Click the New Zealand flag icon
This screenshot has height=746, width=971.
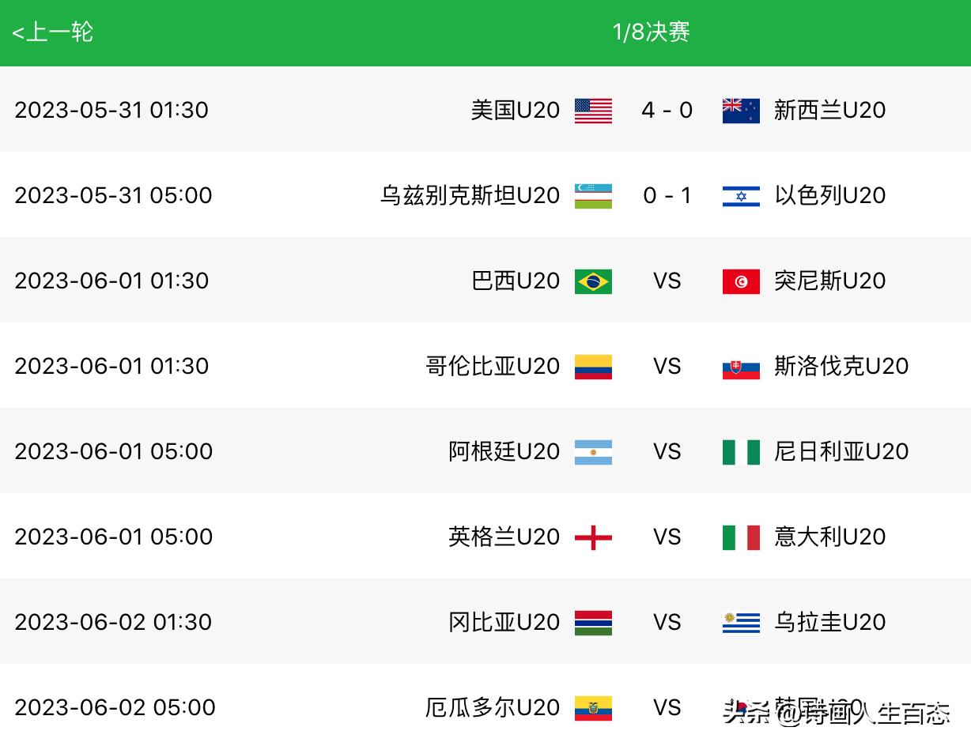[741, 111]
